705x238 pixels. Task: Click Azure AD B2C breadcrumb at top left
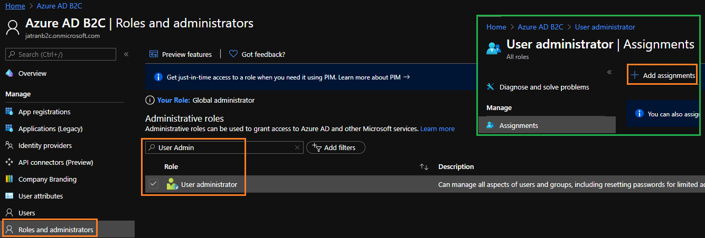click(x=58, y=6)
